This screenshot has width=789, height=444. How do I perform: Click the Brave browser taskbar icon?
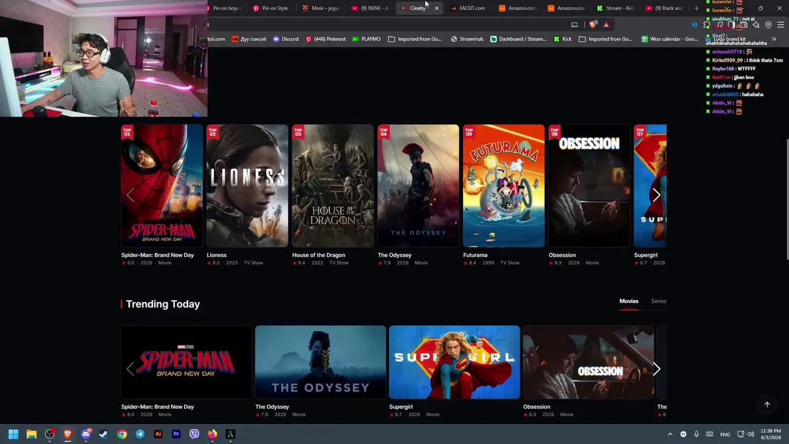68,434
